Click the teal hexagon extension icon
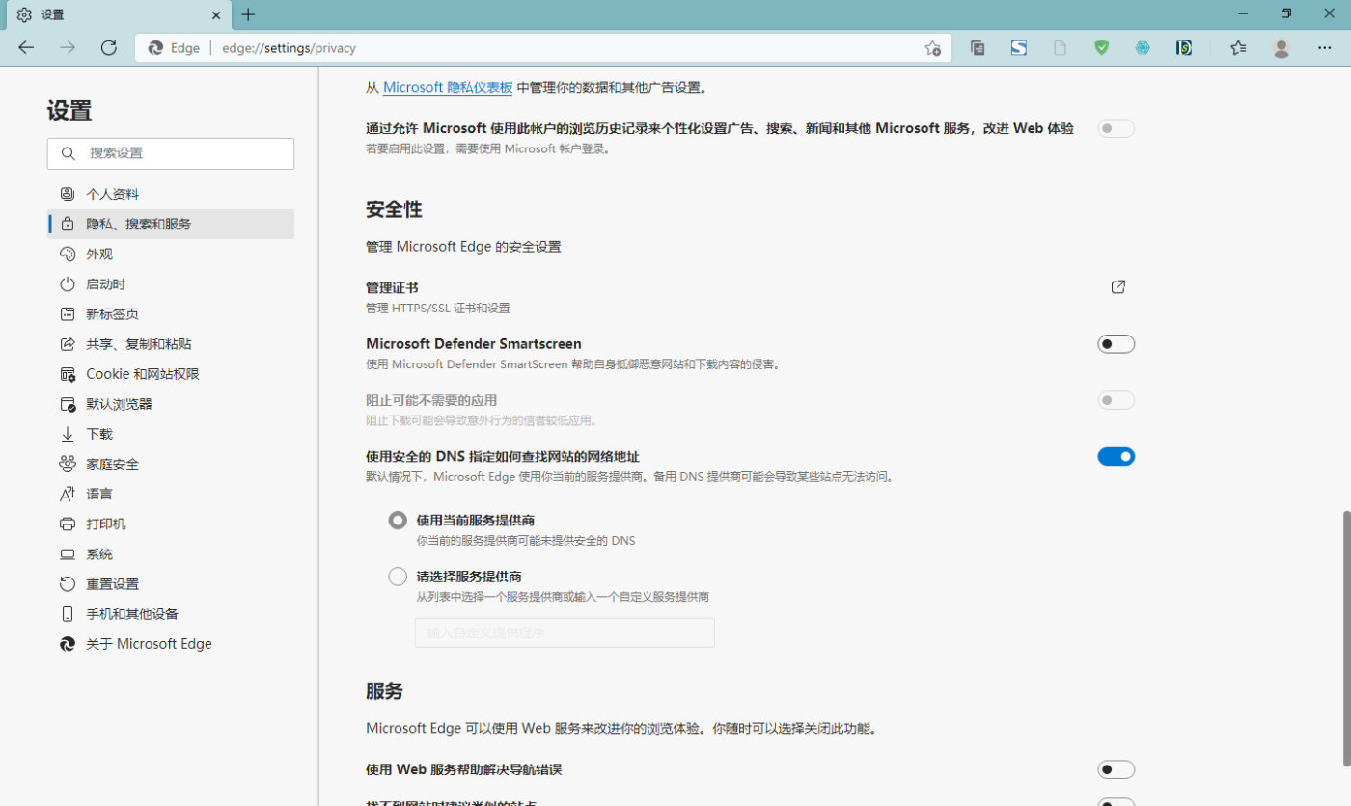 [x=1143, y=48]
